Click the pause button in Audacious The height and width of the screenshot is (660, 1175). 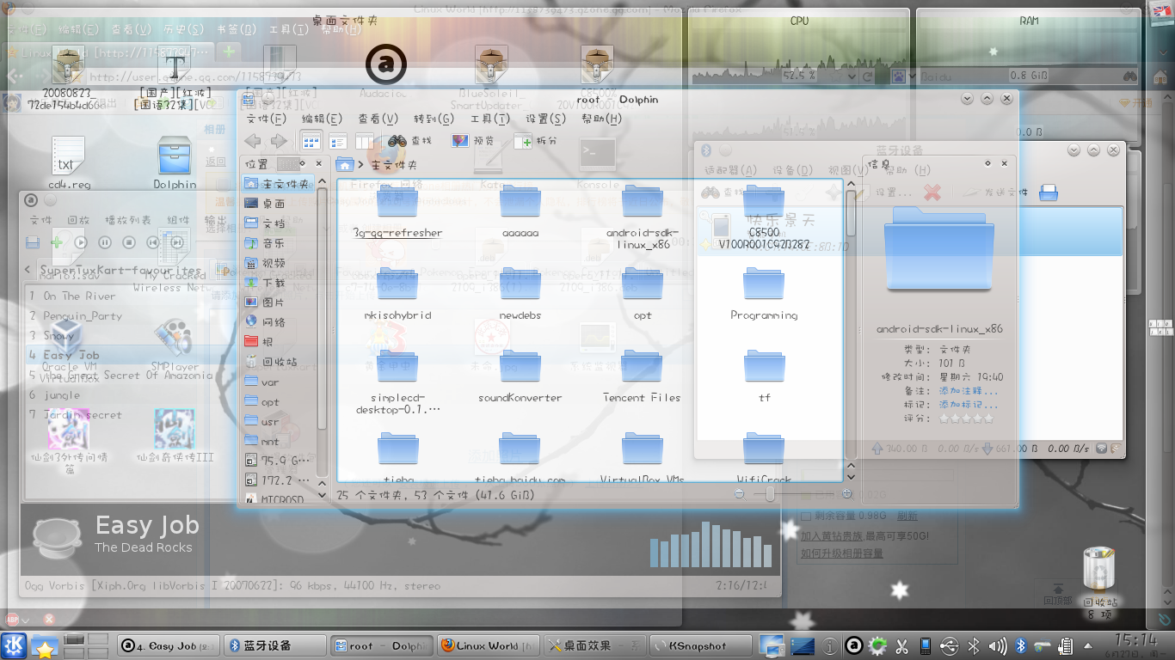[x=104, y=242]
